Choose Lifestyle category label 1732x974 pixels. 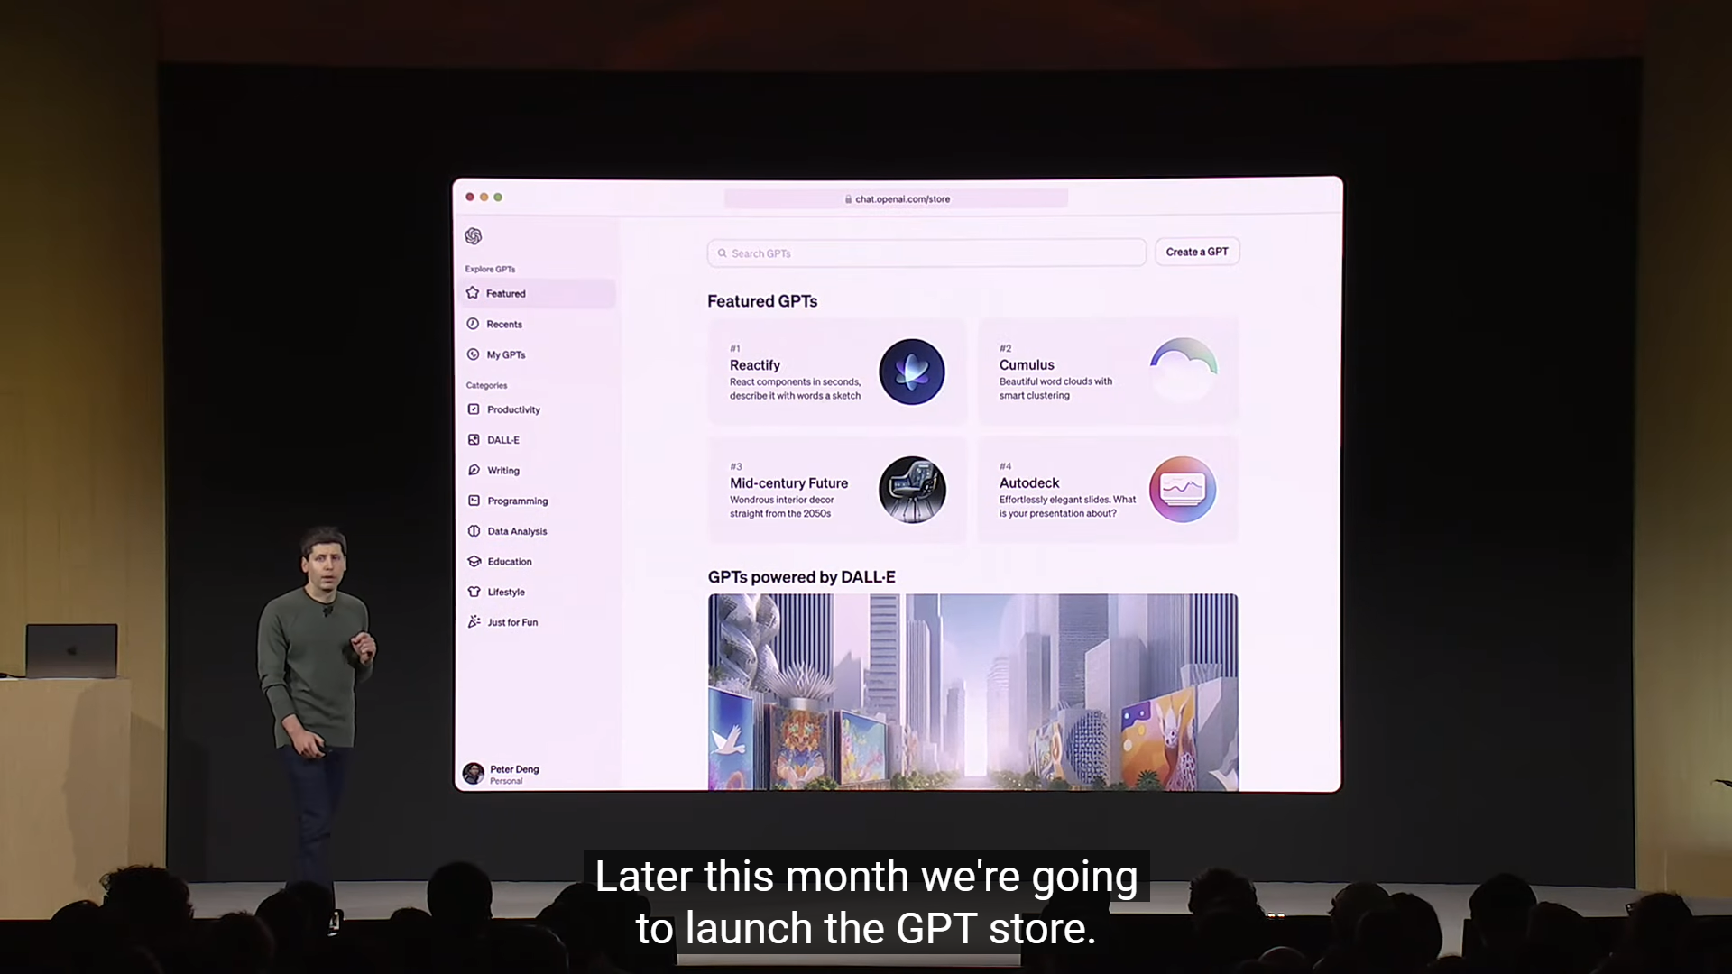point(506,593)
